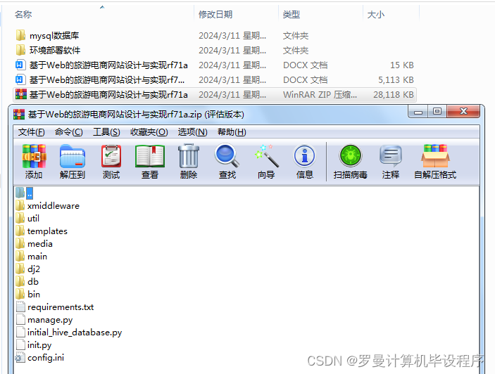Screen dimensions: 495x374
Task: Click the 解压到 (Extract to) toolbar icon
Action: click(x=73, y=156)
